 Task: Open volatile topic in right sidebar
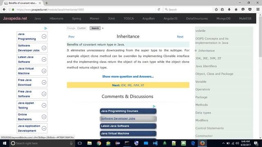(200, 31)
